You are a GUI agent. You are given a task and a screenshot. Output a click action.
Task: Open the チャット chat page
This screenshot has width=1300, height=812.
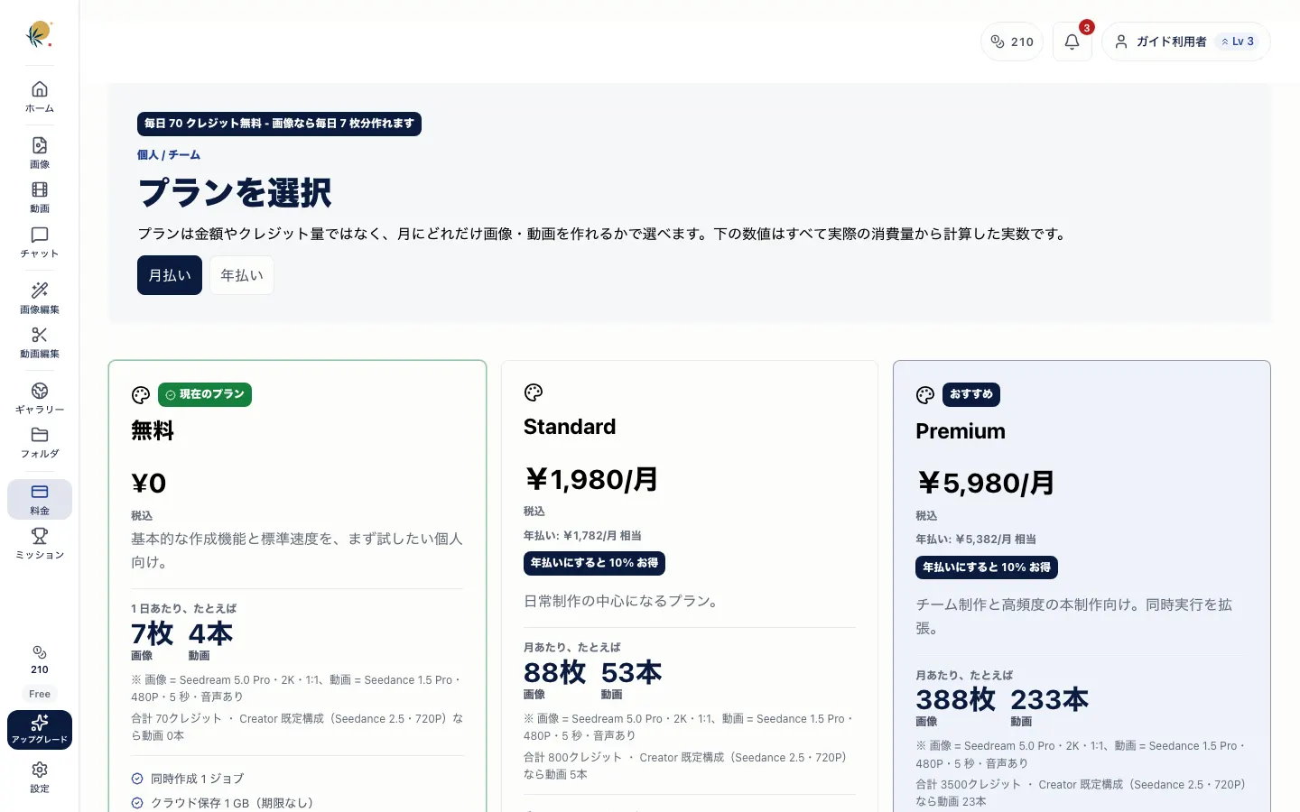click(40, 243)
